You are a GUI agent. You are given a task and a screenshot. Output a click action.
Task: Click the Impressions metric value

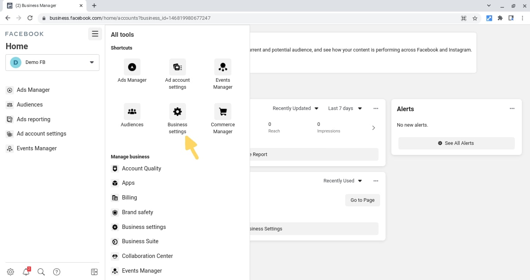coord(319,124)
